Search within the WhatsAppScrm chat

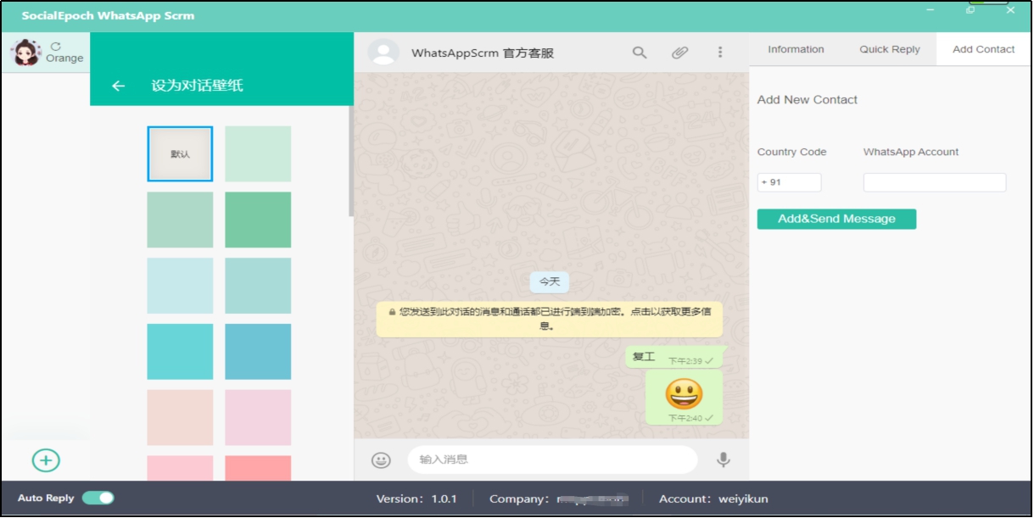click(x=640, y=53)
